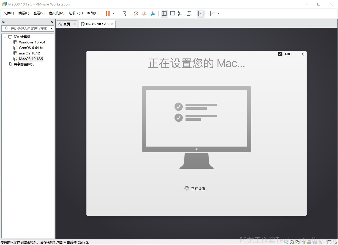Close the library panel

pos(51,22)
